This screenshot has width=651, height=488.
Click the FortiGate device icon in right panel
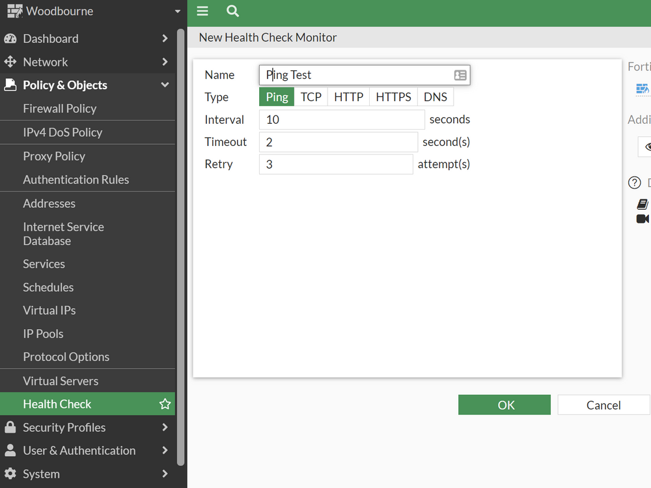[642, 88]
